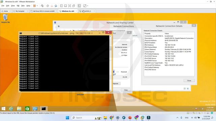The image size is (216, 121).
Task: Click the ENG language indicator in host tray
Action: 187,118
